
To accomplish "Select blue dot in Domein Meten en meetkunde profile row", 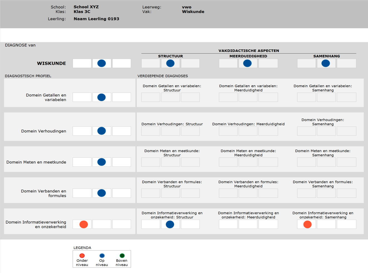I will pos(102,162).
